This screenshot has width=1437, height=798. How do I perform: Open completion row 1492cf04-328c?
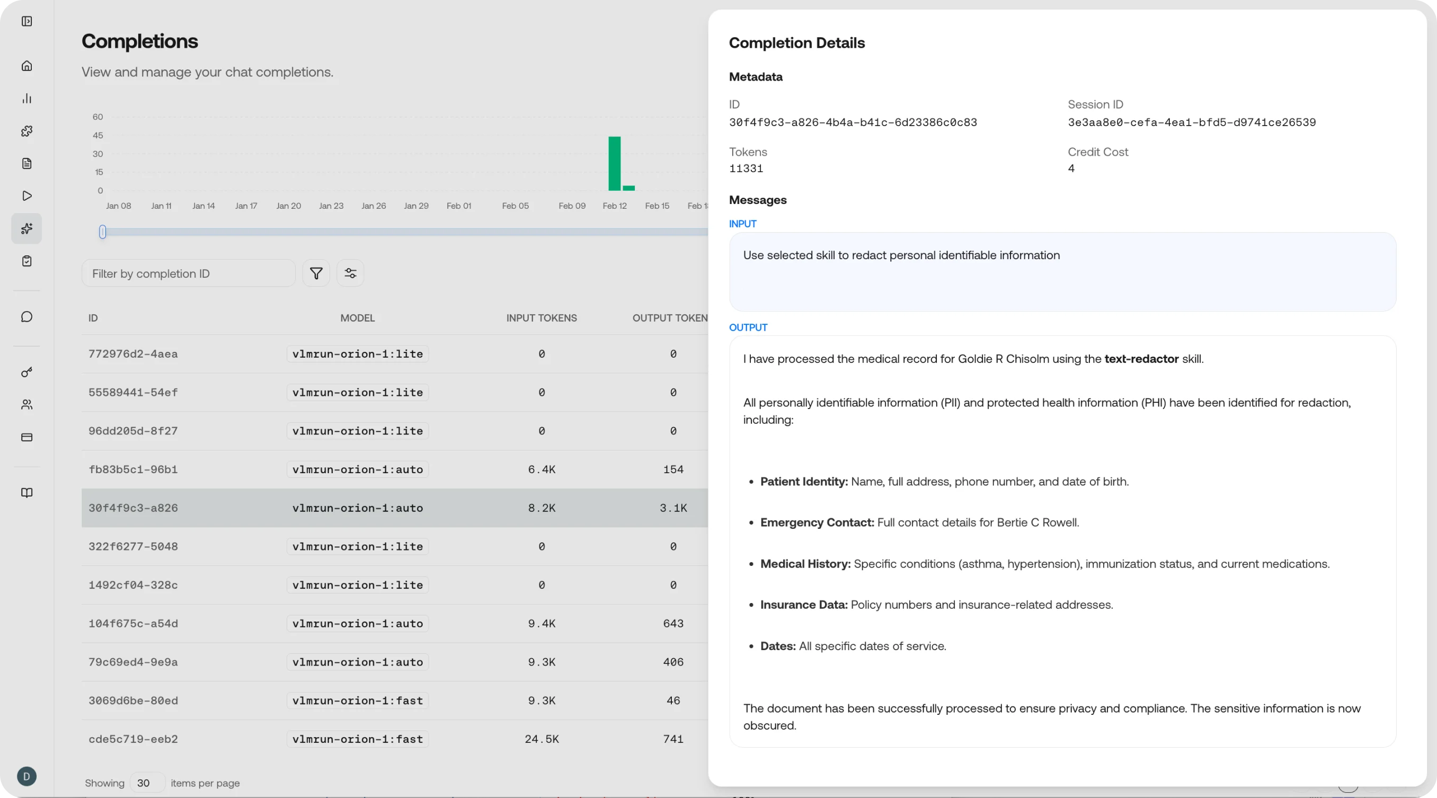pyautogui.click(x=395, y=585)
